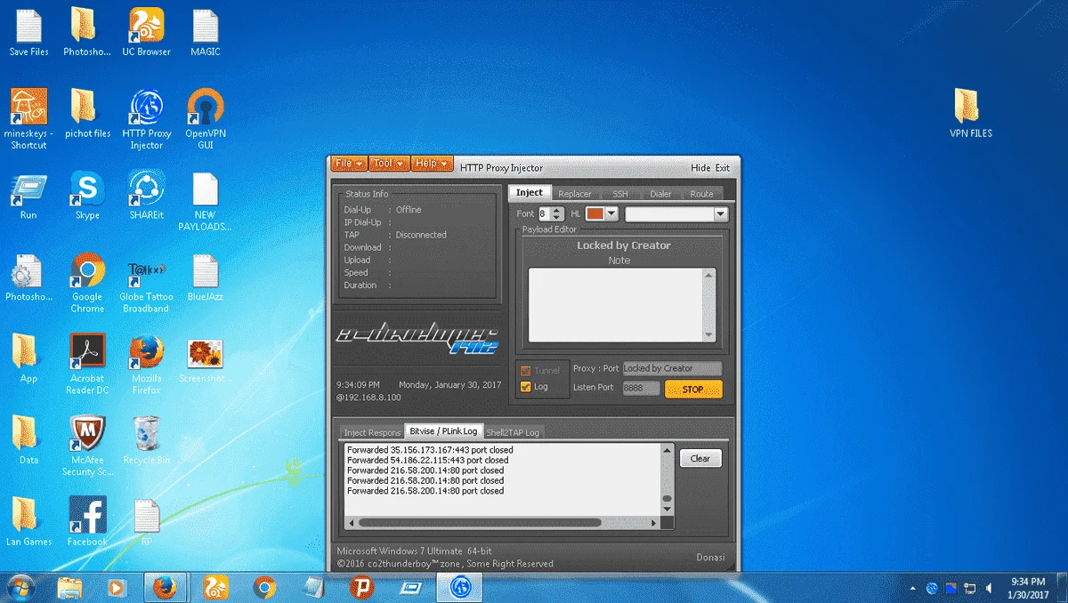
Task: Launch Skype from the desktop
Action: [87, 196]
